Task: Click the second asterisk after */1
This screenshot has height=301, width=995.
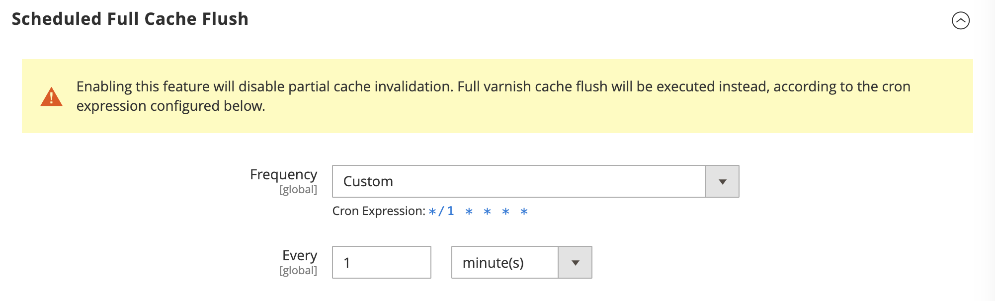Action: (487, 212)
